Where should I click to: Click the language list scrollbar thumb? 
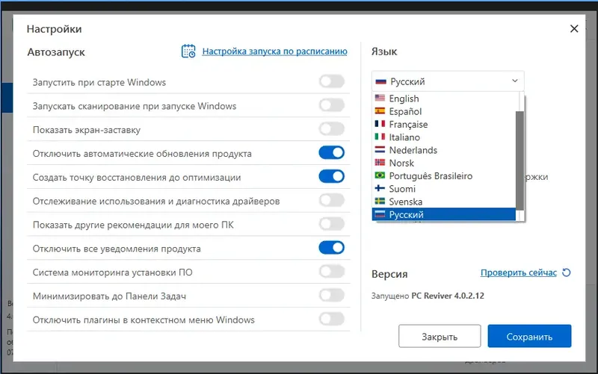520,160
